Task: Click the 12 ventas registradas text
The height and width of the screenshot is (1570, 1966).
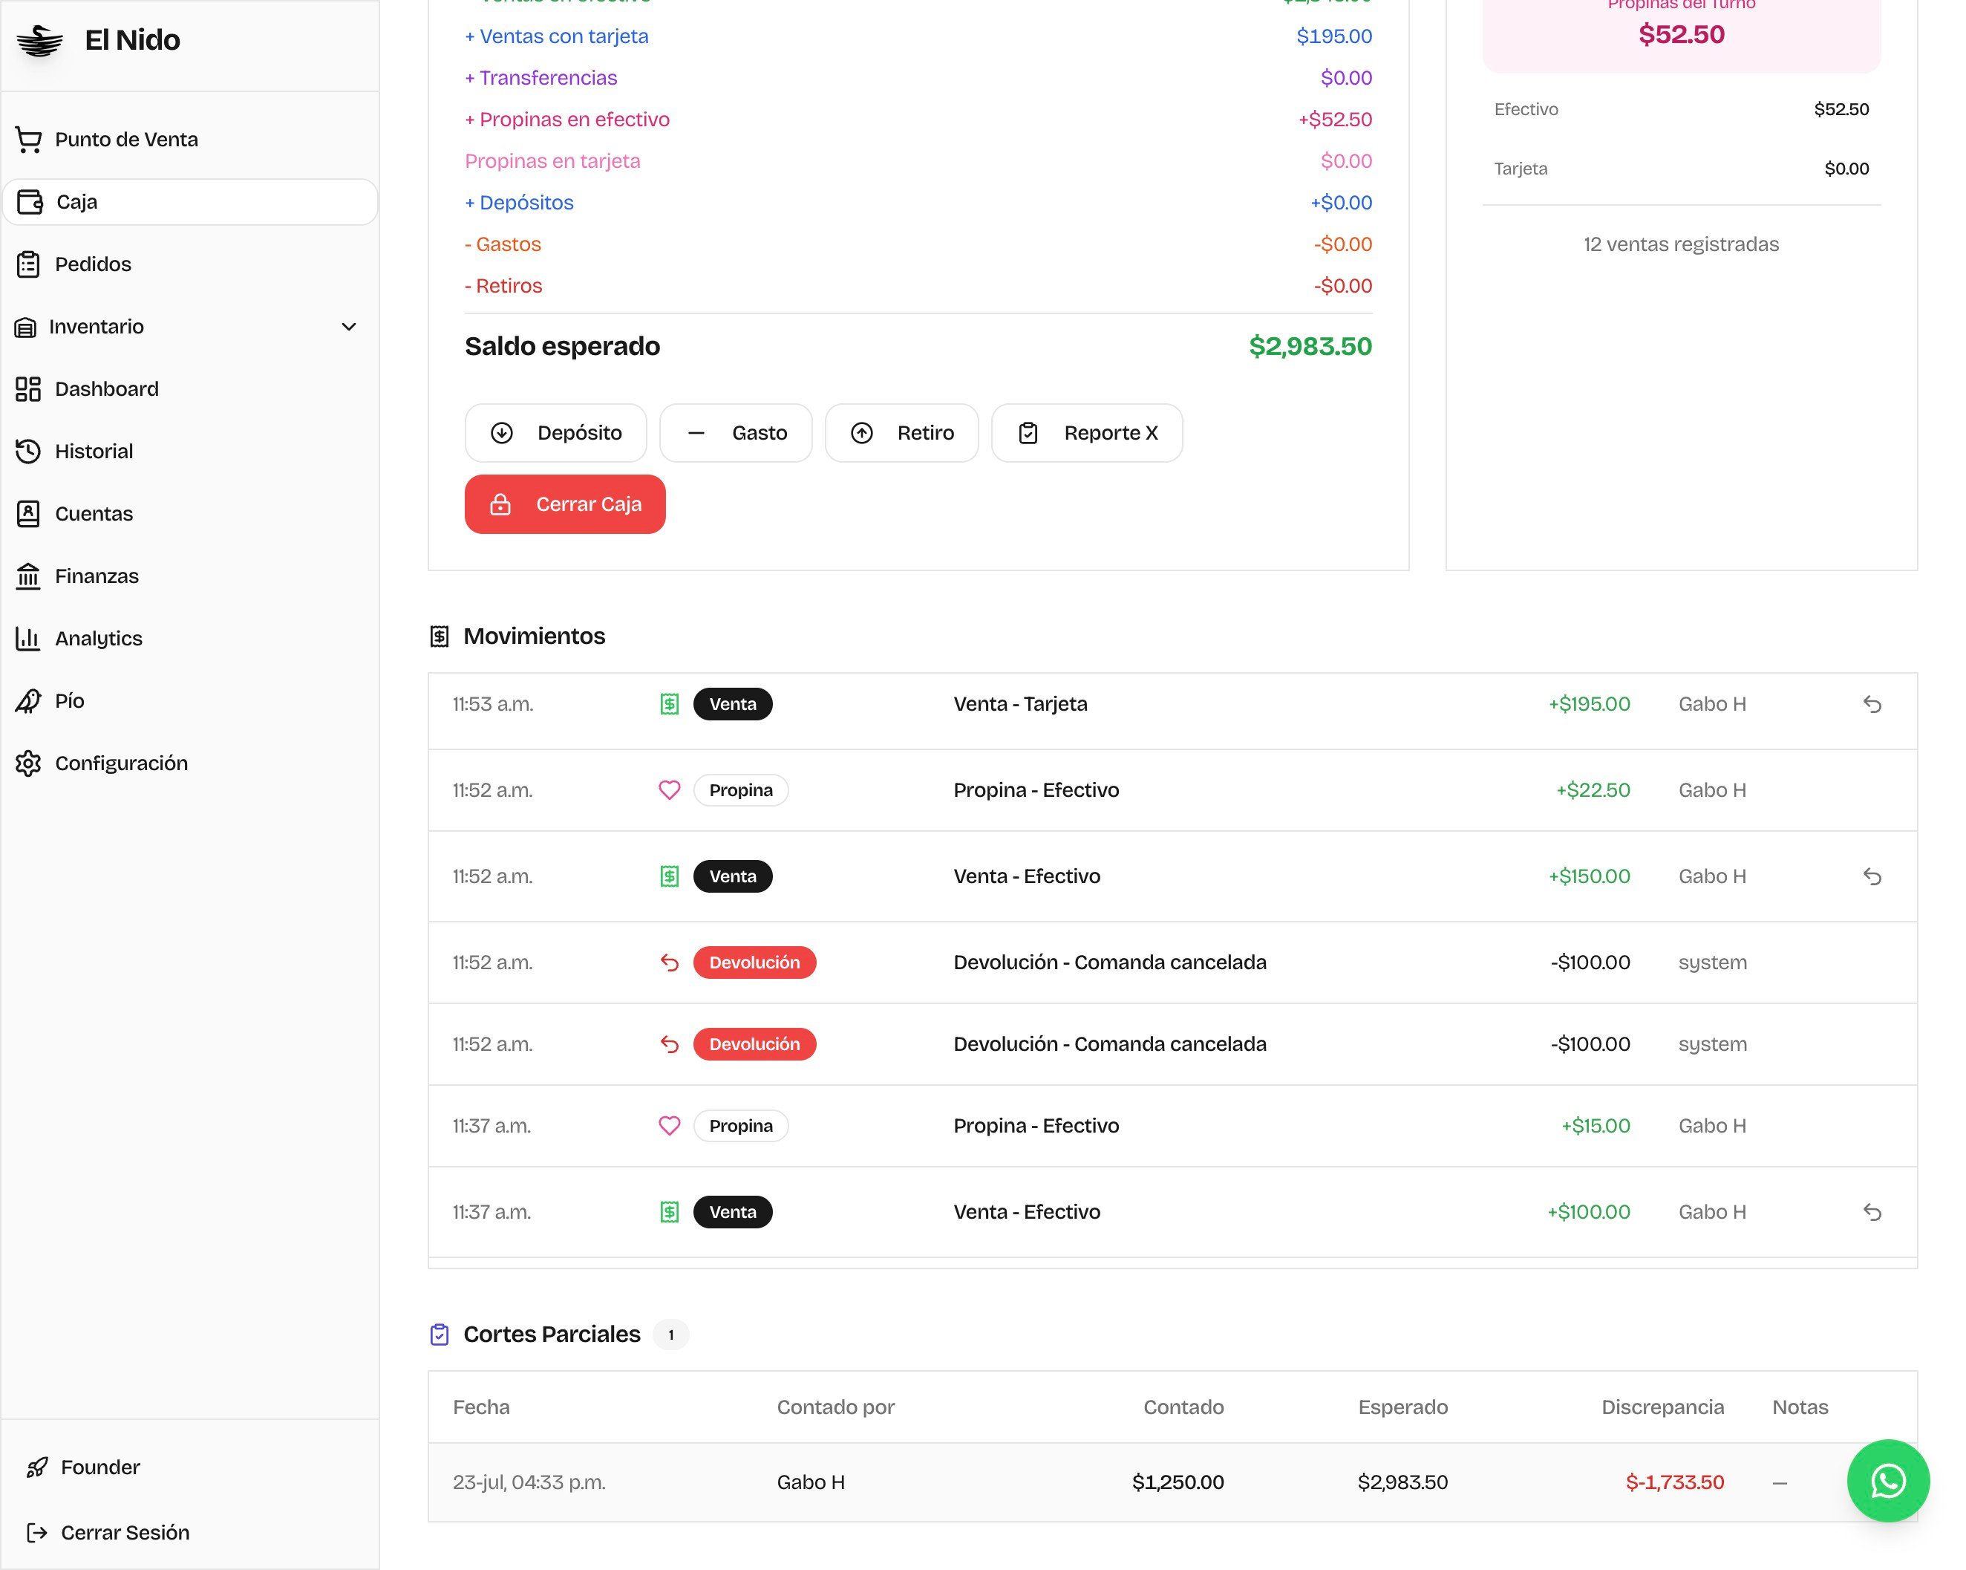Action: point(1681,244)
